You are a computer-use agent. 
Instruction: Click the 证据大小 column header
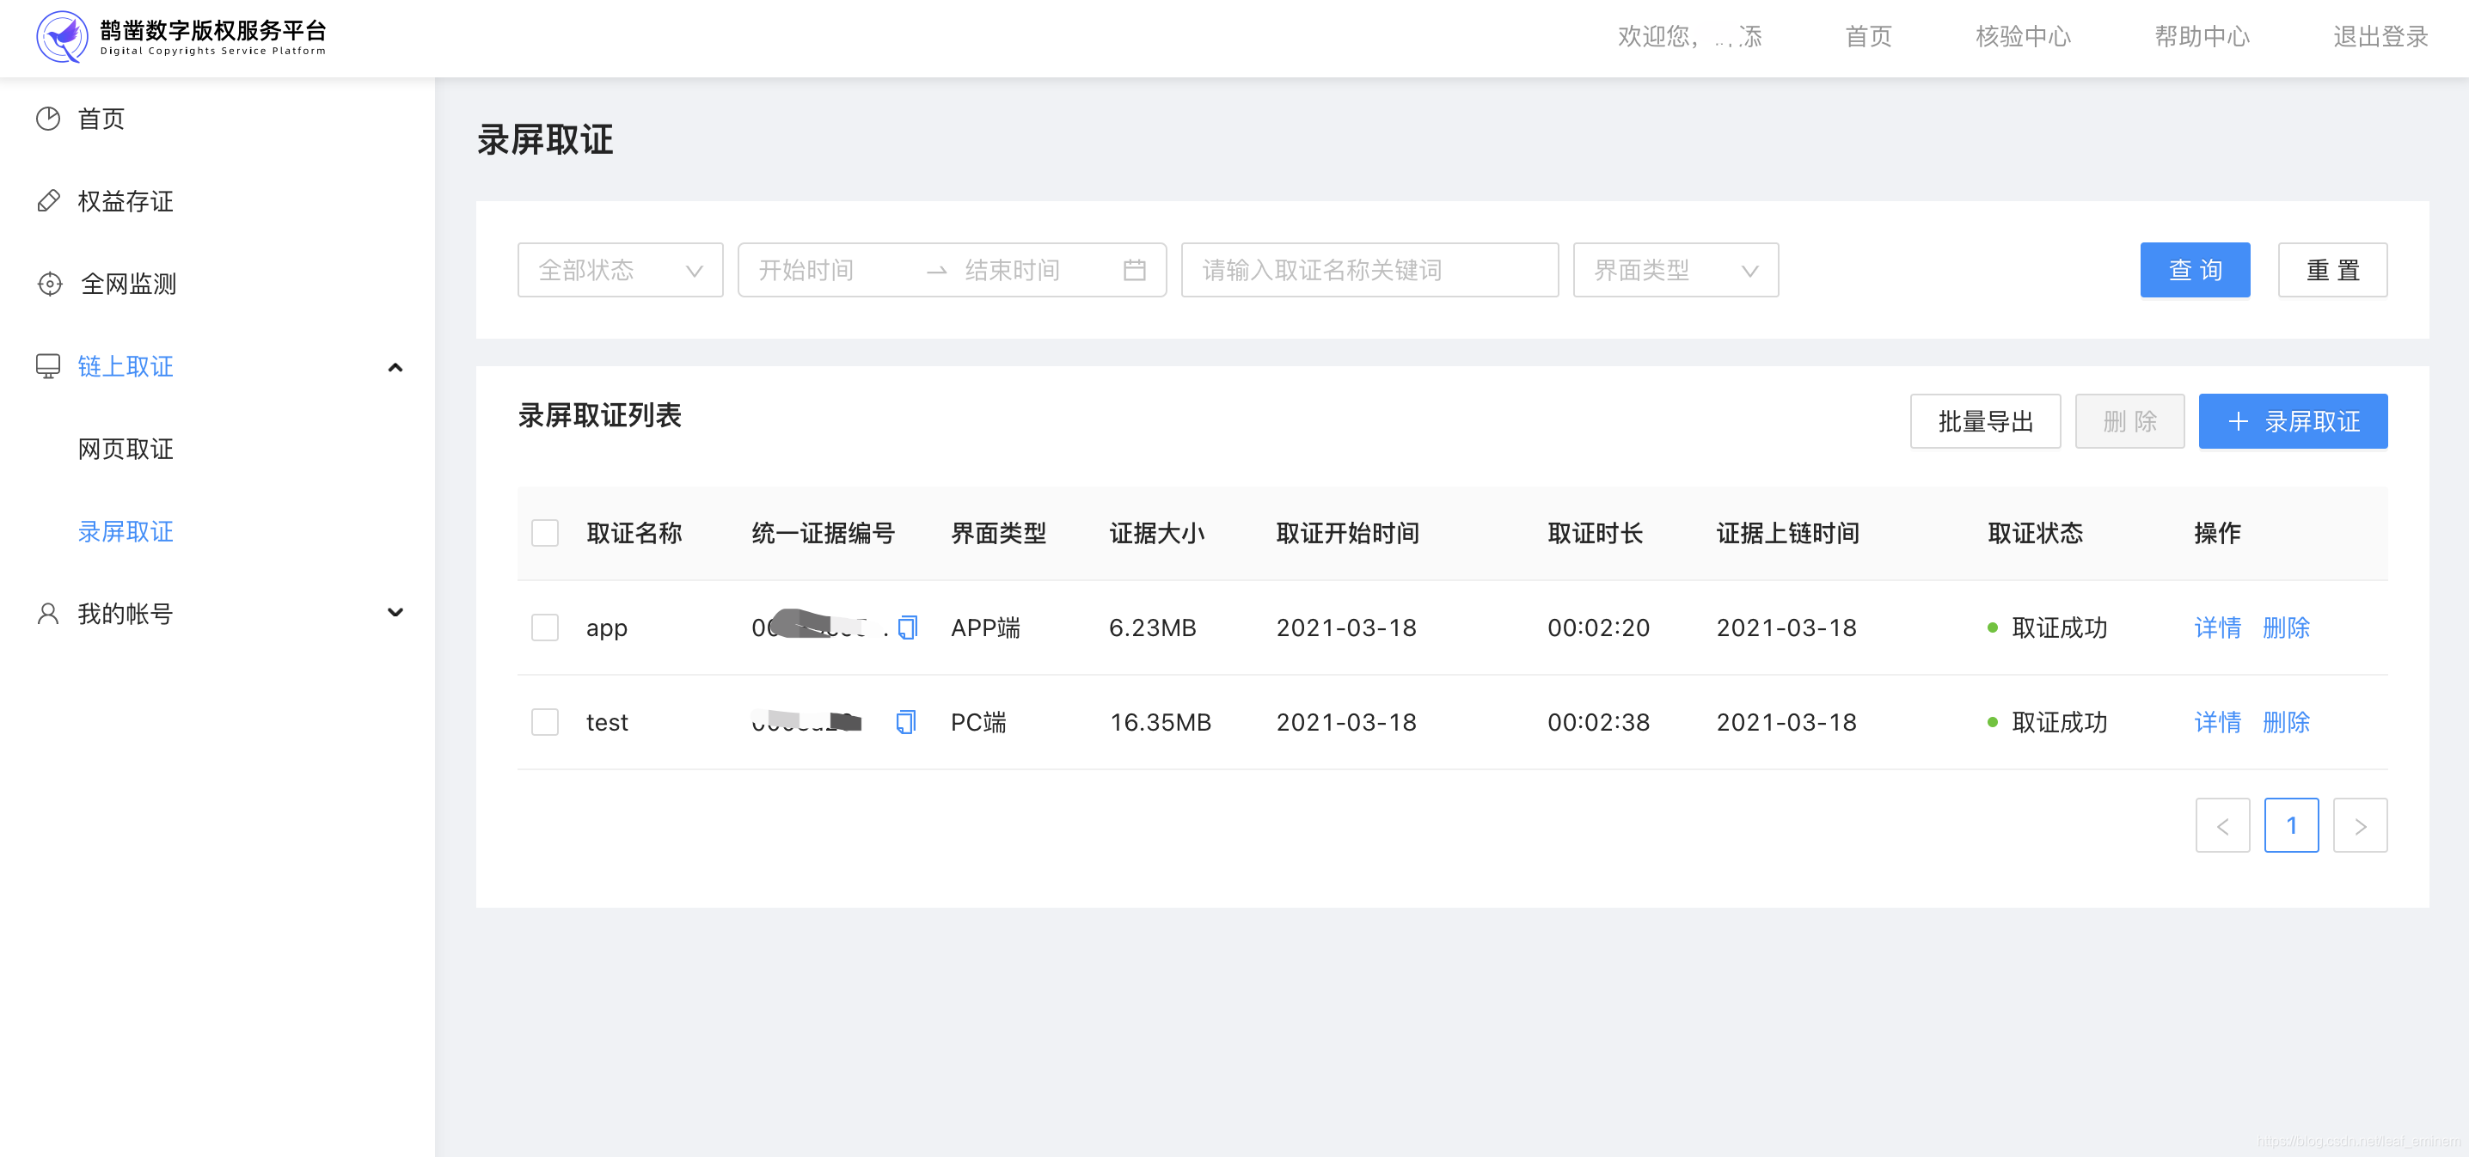pyautogui.click(x=1157, y=533)
